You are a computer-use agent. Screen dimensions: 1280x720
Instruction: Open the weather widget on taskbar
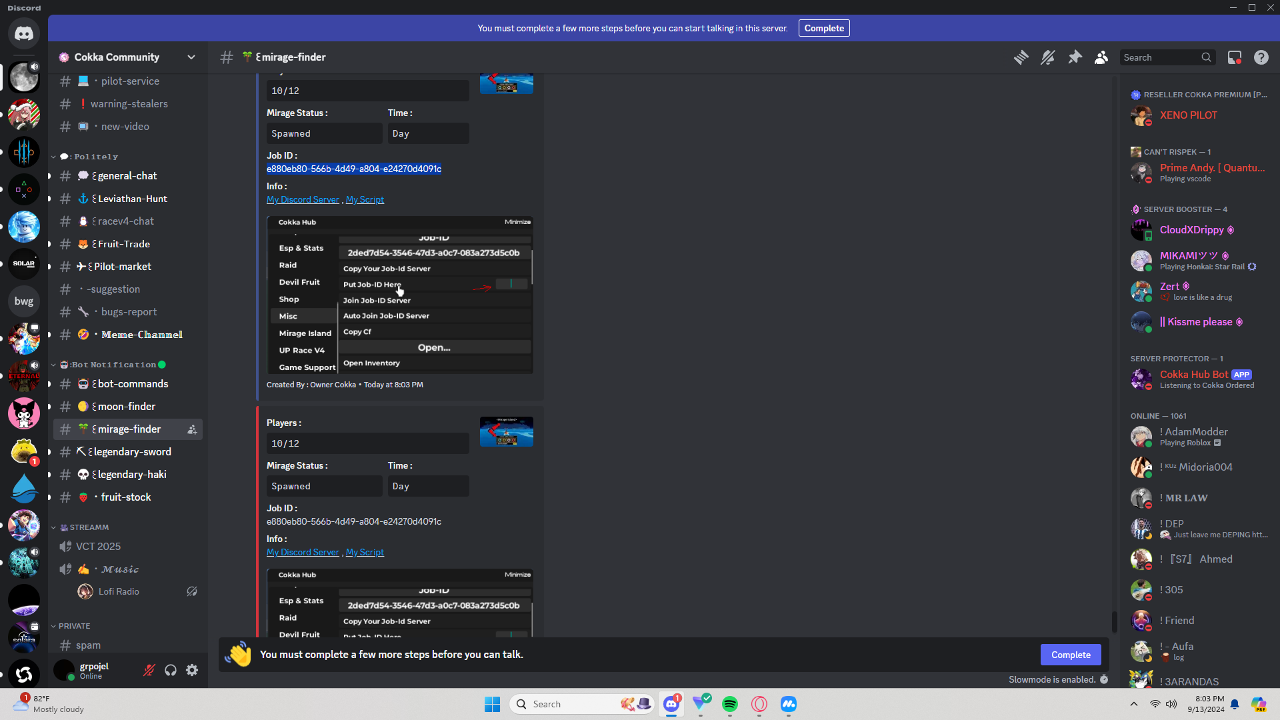[x=48, y=704]
